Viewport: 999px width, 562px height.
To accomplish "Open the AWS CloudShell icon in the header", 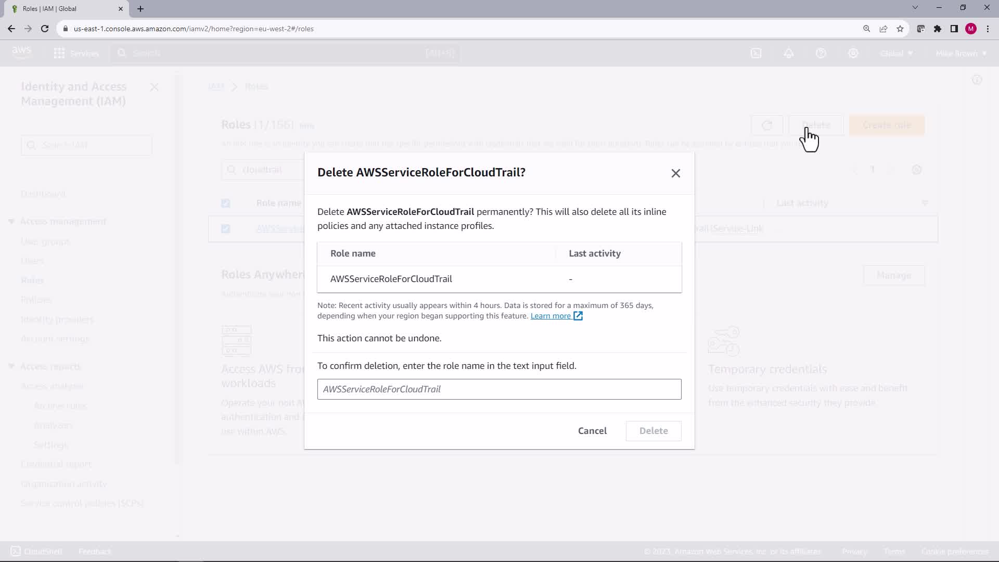I will (756, 53).
